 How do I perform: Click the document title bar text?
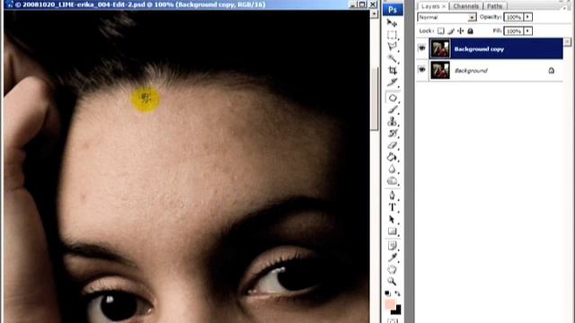(x=144, y=4)
